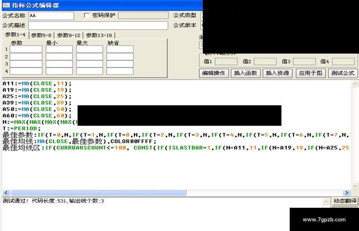The height and width of the screenshot is (231, 359).
Task: Click the 值2 input field
Action: pyautogui.click(x=265, y=61)
